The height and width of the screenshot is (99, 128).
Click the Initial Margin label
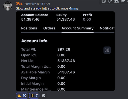tap(32, 84)
